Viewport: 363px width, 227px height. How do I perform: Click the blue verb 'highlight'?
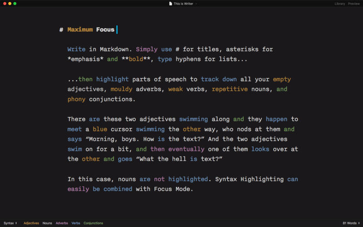point(113,79)
